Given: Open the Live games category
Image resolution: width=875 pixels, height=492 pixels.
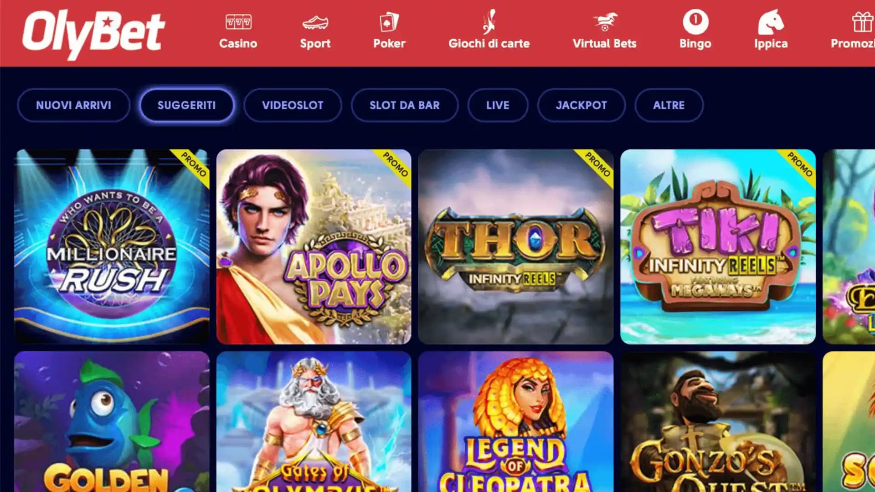Looking at the screenshot, I should point(498,105).
